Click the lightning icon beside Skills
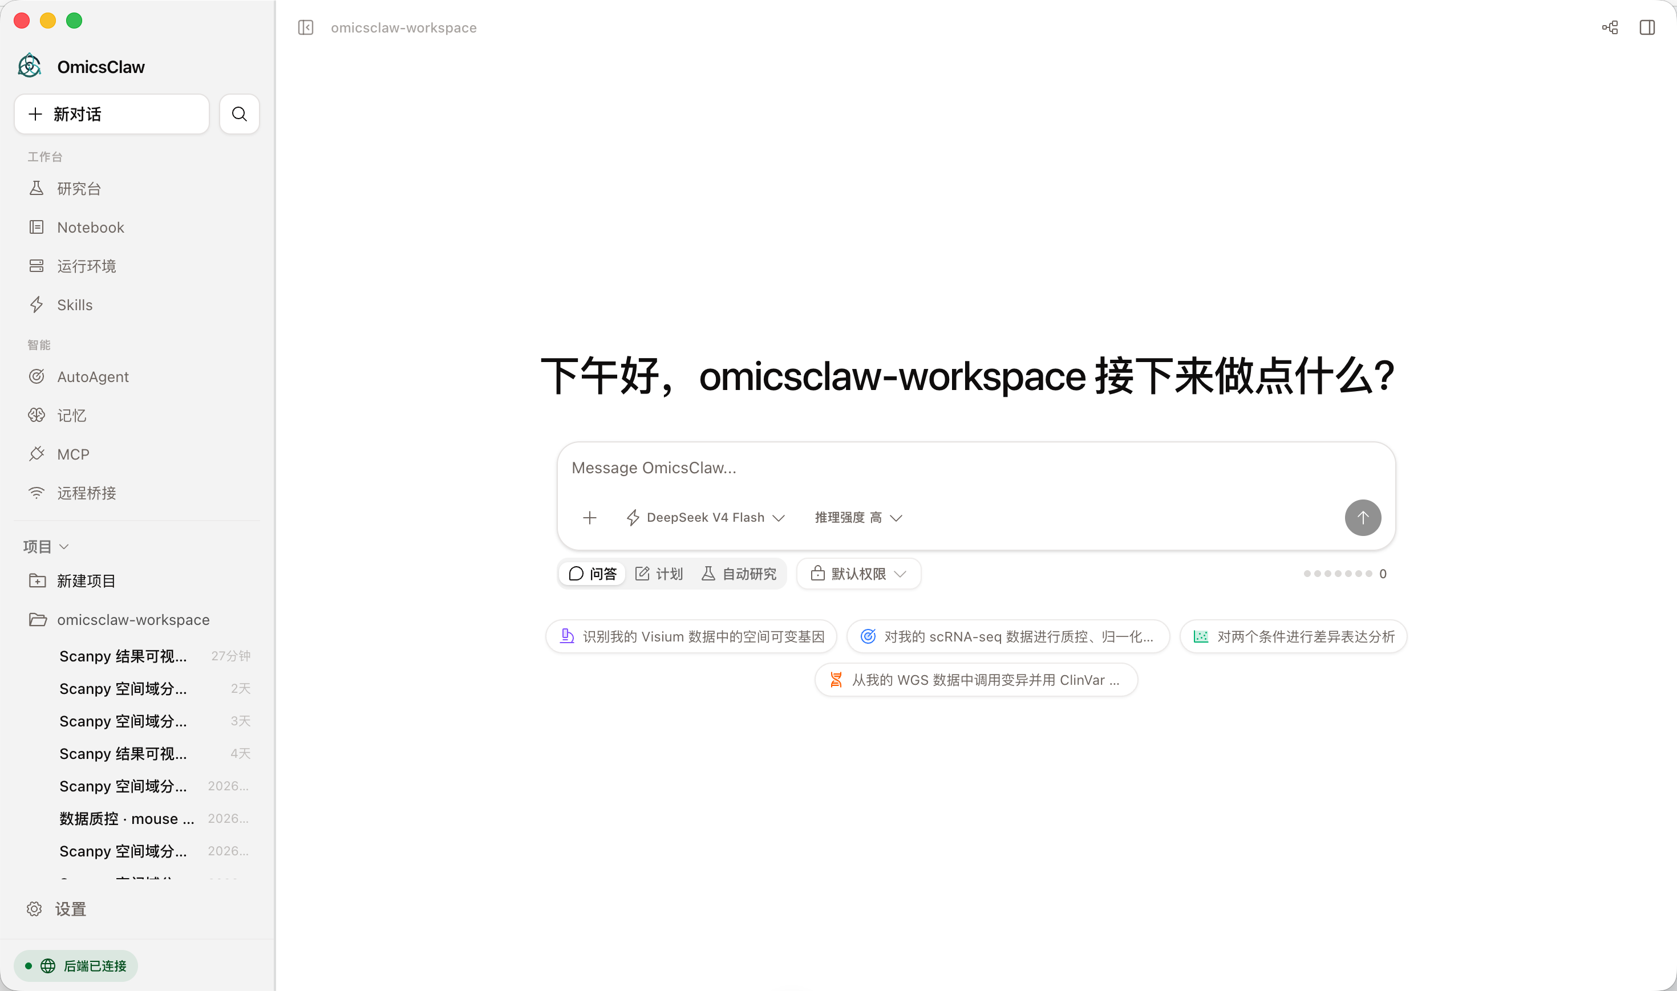 (x=37, y=304)
